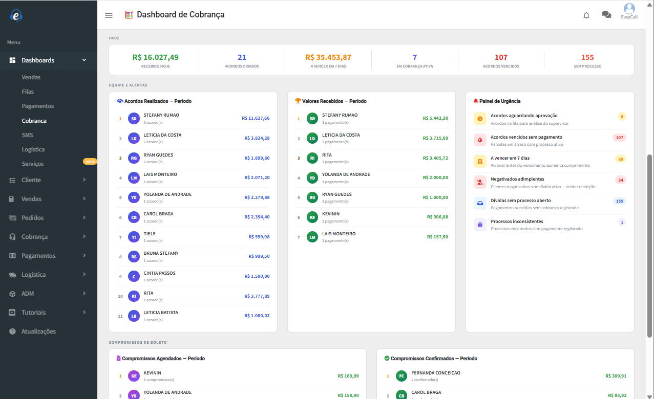Viewport: 654px width, 399px height.
Task: Click the green KE avatar for KEVININ
Action: click(312, 217)
